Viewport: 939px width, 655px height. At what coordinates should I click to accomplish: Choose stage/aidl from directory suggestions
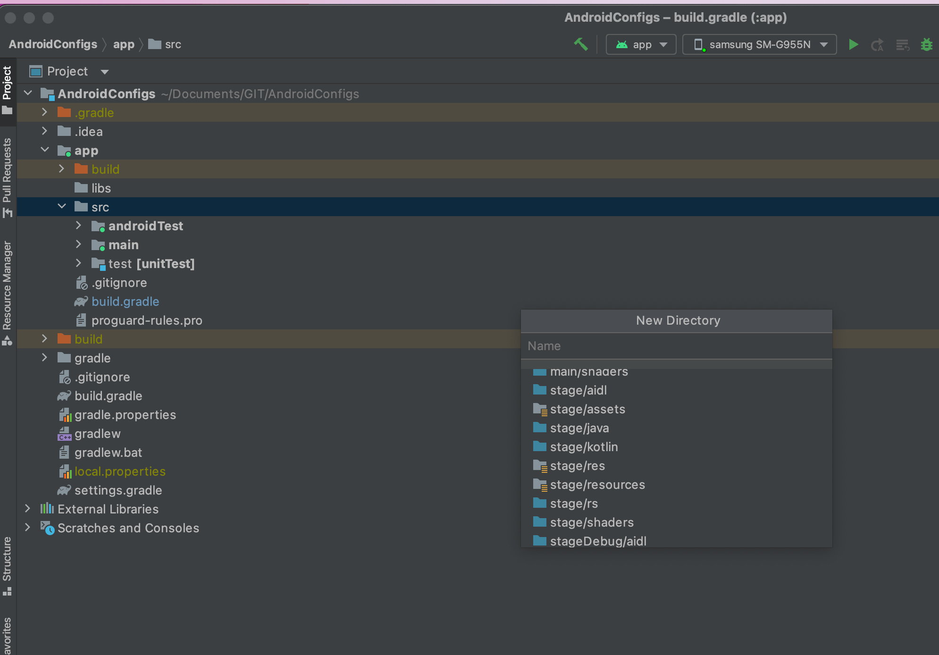point(677,390)
